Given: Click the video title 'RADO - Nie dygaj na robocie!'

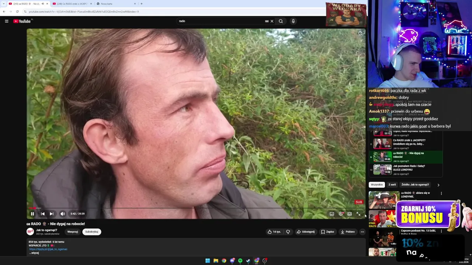Looking at the screenshot, I should (x=56, y=224).
